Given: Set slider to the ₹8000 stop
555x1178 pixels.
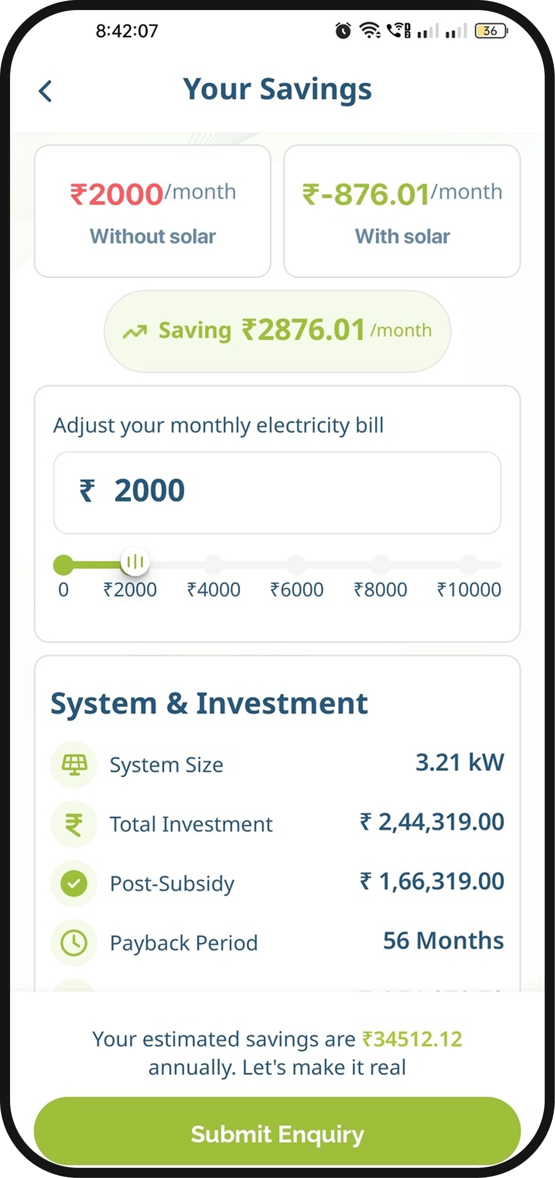Looking at the screenshot, I should (x=380, y=565).
